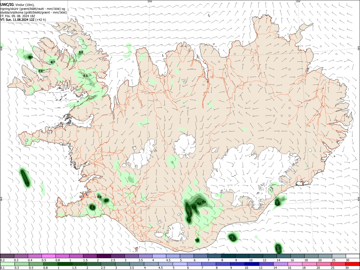Click the palest green lower legend swatch after 0.1
Screen dimensions: 360x270
tap(7, 264)
